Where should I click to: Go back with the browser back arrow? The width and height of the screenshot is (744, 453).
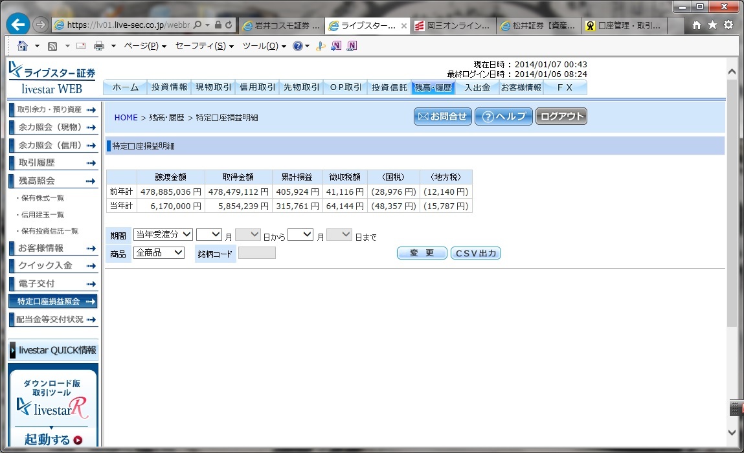point(18,25)
